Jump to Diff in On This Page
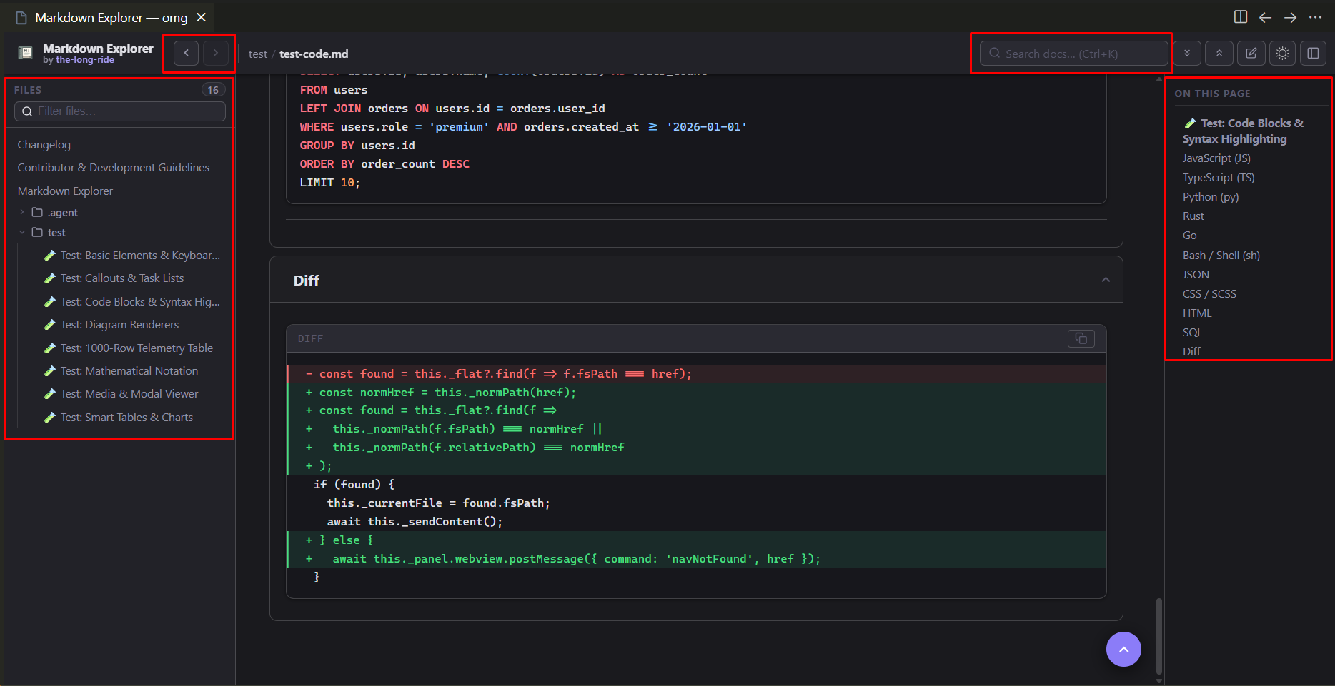The image size is (1335, 686). [1191, 352]
